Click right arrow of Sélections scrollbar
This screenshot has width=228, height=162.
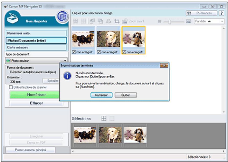click(x=224, y=151)
